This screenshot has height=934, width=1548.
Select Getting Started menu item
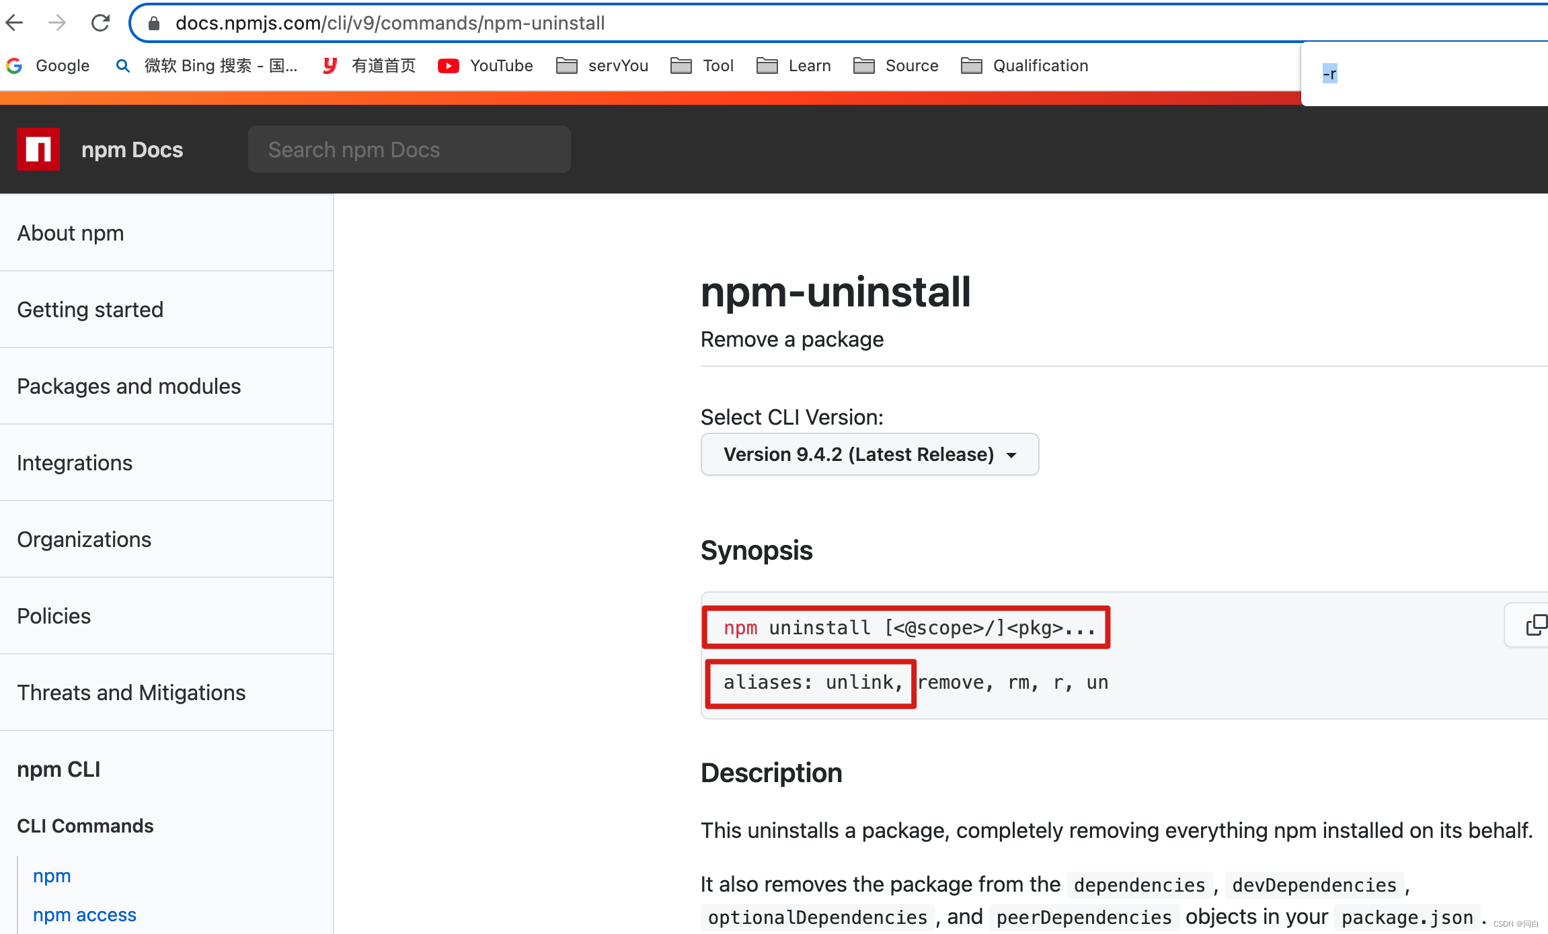tap(91, 308)
